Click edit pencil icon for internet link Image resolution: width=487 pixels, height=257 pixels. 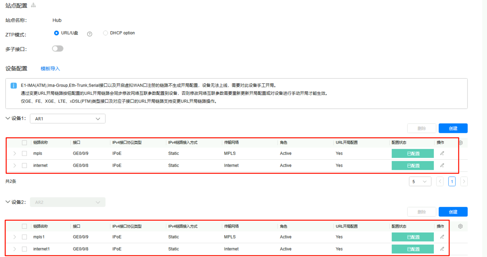click(x=442, y=165)
